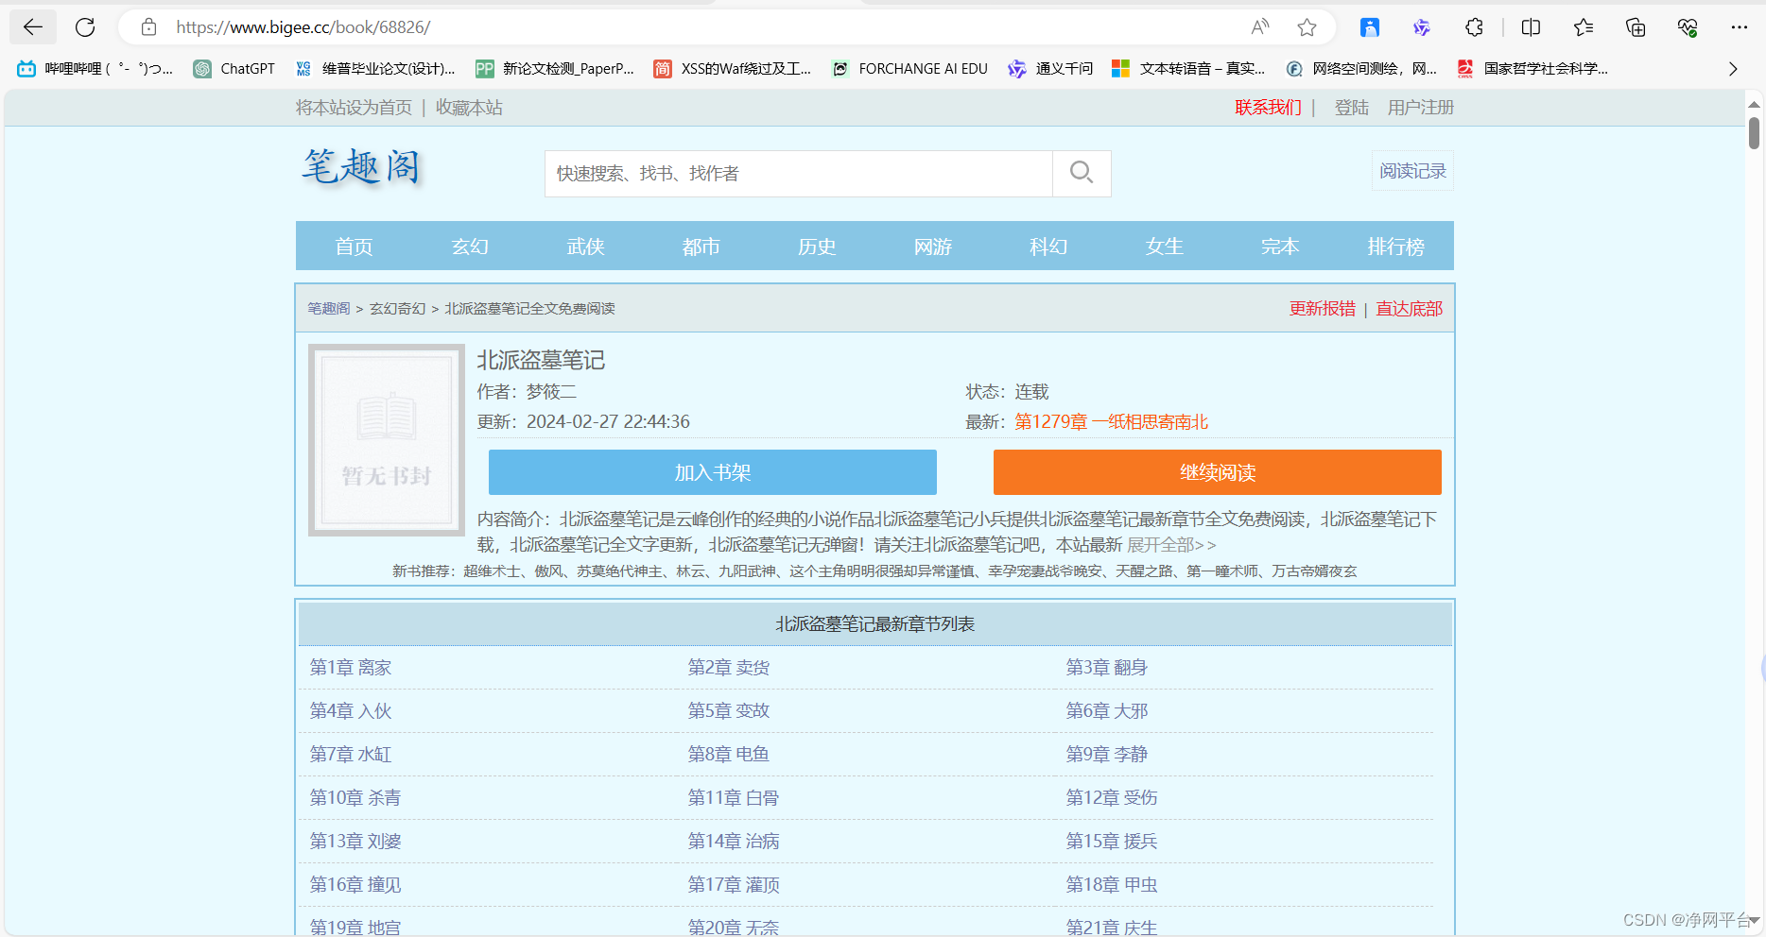Select the 排行榜 navigation tab
The height and width of the screenshot is (937, 1766).
[1395, 247]
